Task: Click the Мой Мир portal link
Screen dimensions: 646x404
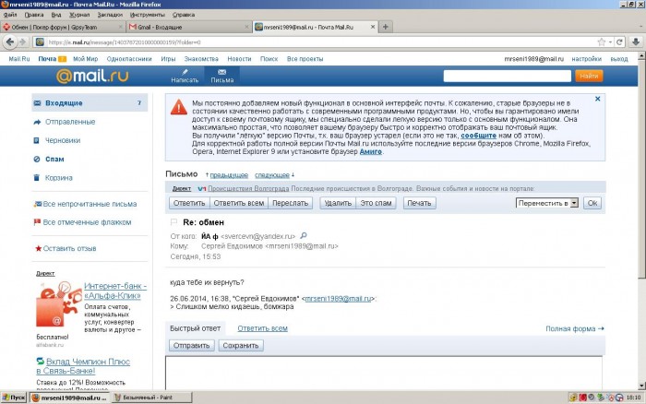Action: 85,59
